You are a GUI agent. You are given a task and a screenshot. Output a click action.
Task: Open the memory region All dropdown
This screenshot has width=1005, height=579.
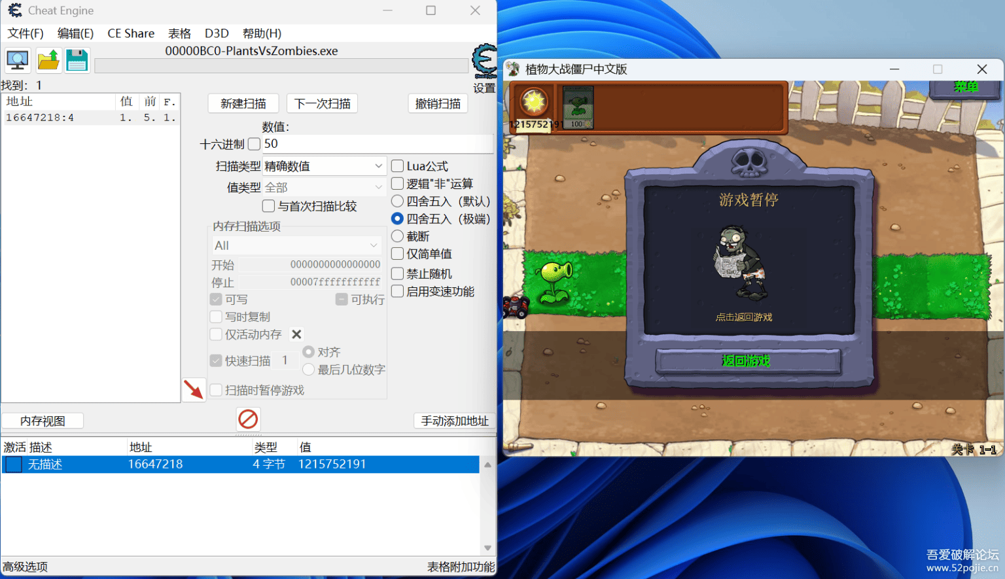tap(296, 245)
